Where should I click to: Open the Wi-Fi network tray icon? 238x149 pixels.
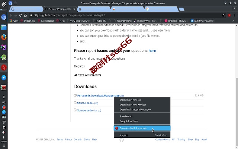click(x=4, y=122)
